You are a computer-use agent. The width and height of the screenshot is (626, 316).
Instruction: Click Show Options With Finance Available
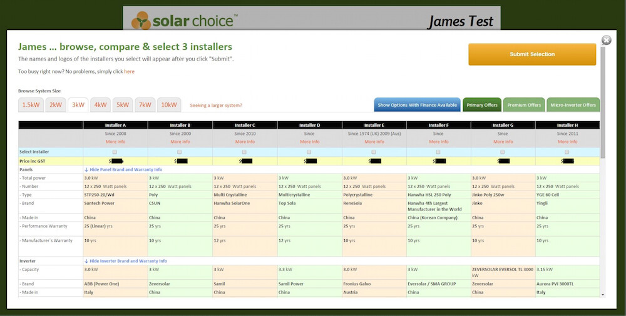(417, 105)
